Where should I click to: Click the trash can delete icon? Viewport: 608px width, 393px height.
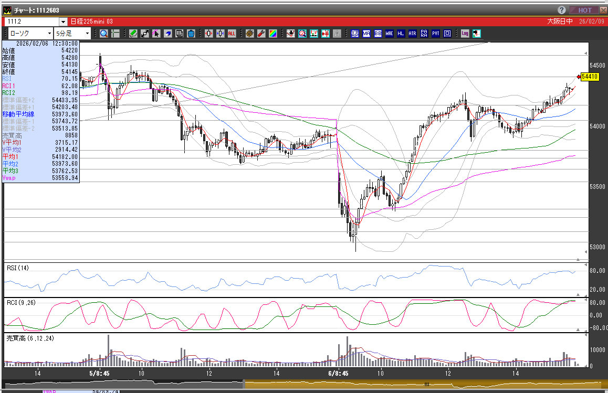(x=191, y=34)
